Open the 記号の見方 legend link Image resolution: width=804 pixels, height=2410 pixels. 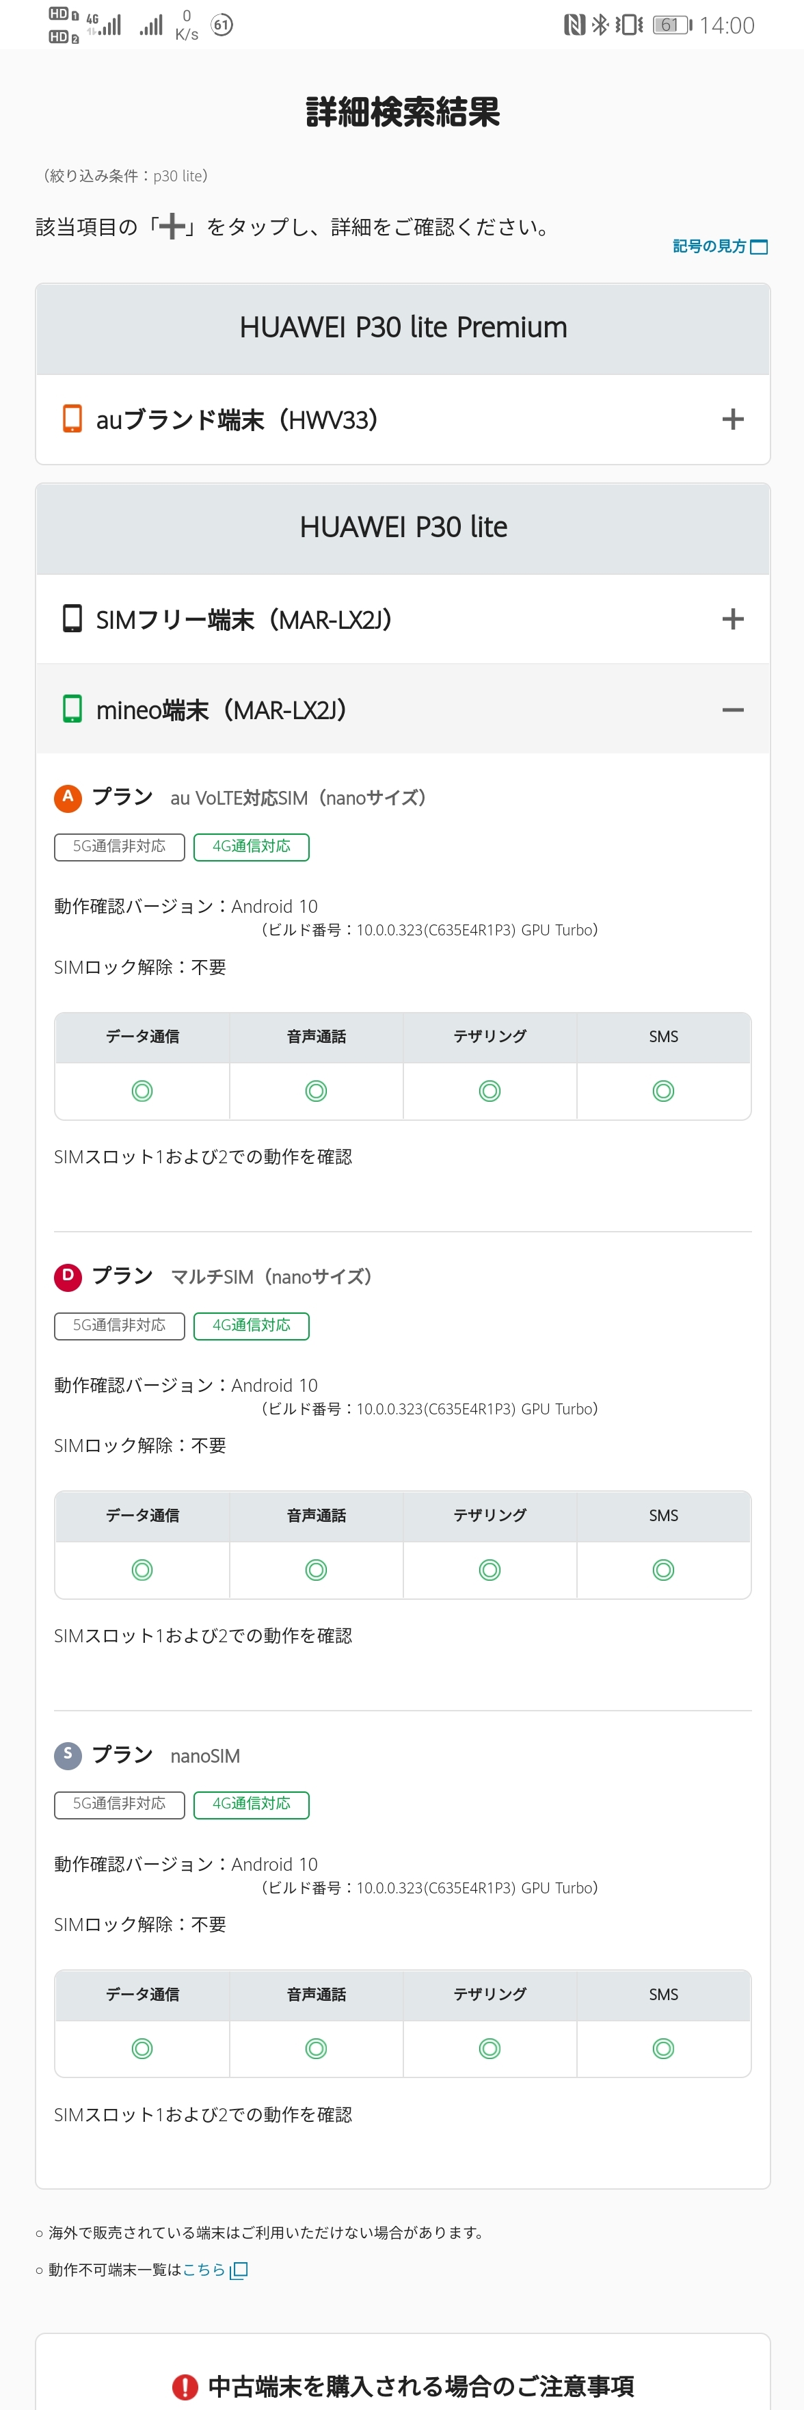pyautogui.click(x=719, y=246)
